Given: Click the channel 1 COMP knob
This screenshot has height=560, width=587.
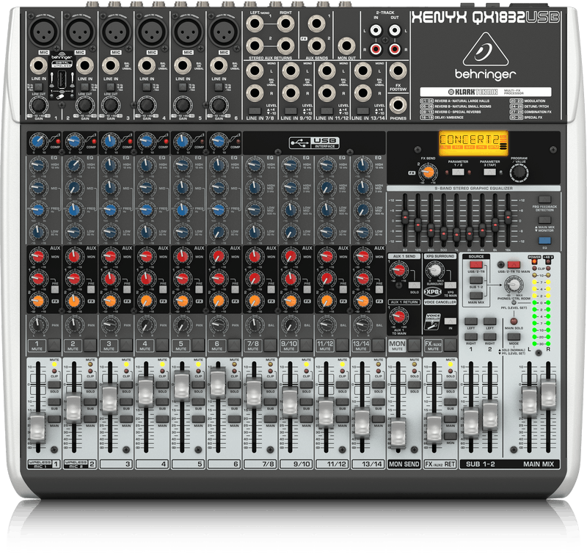Looking at the screenshot, I should coord(38,142).
